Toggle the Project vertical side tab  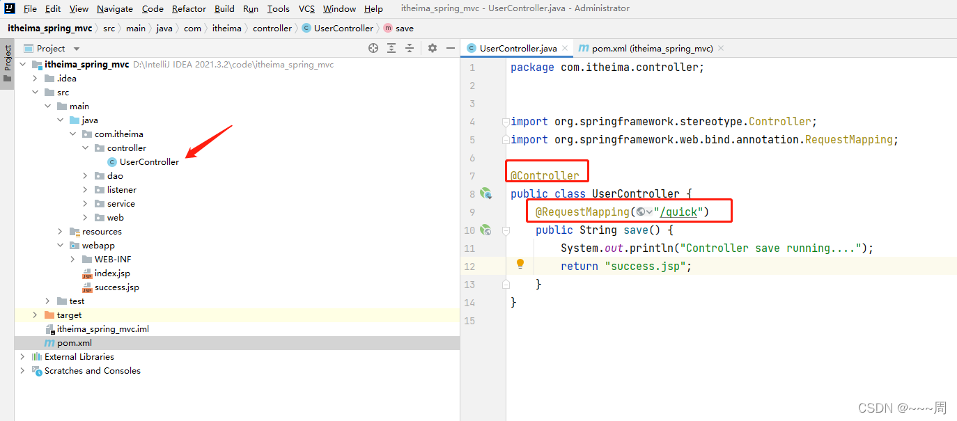point(7,64)
